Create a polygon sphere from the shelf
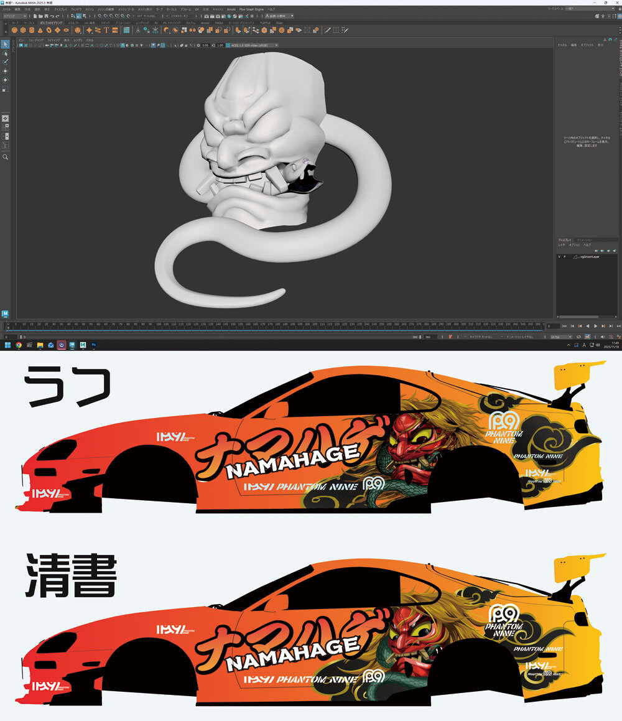The image size is (622, 721). (x=14, y=30)
